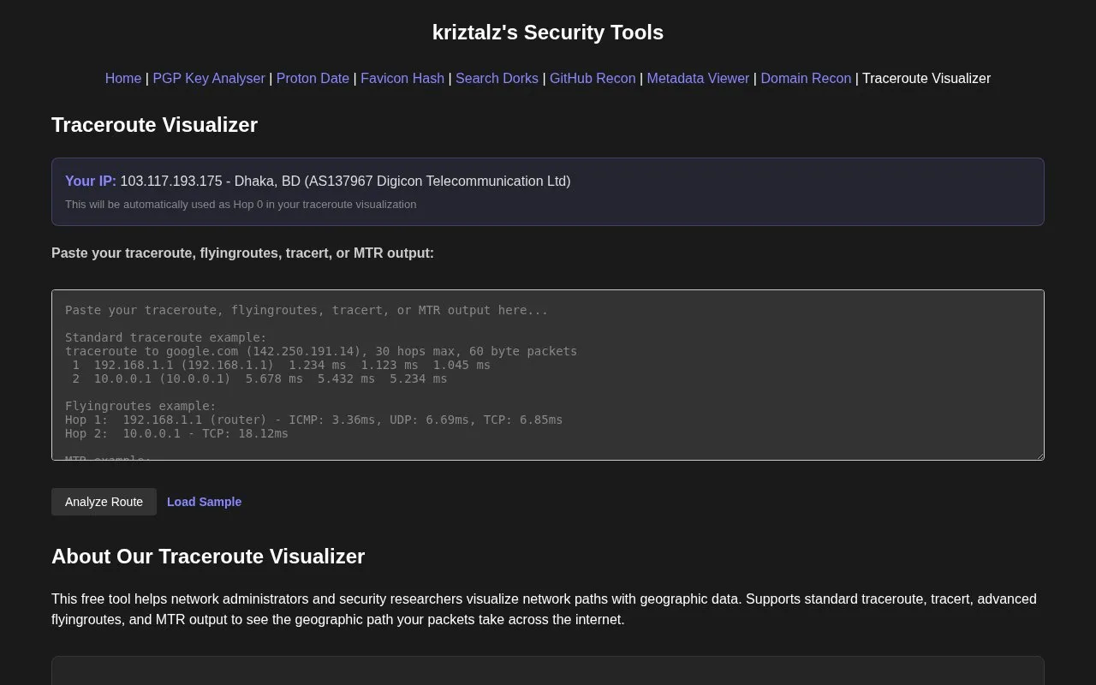1096x685 pixels.
Task: Click the 'Traceroute Visualizer' page heading
Action: [x=154, y=125]
